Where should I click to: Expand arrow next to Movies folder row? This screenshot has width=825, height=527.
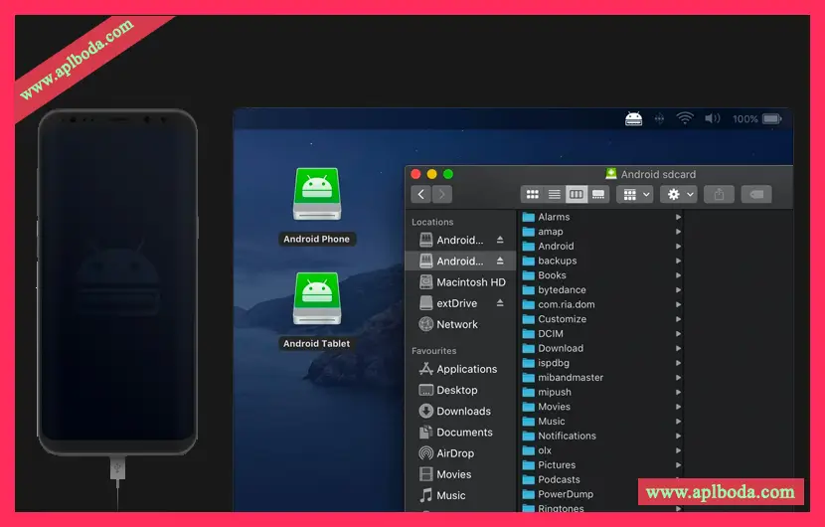678,407
